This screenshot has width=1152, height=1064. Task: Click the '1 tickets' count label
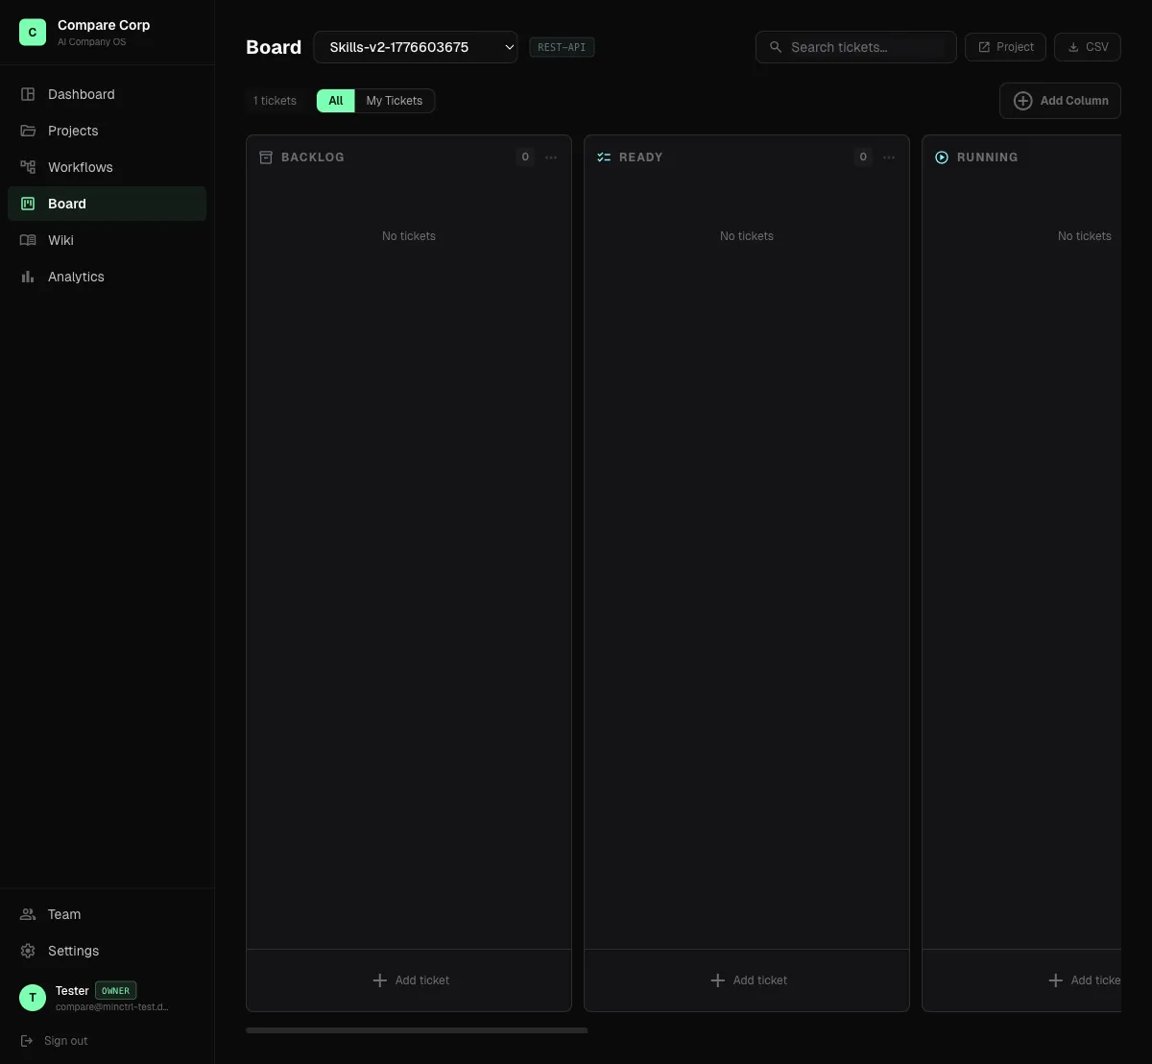point(275,101)
